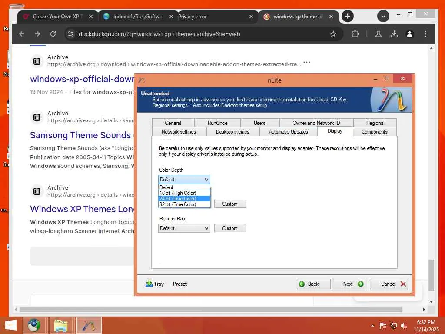
Task: Open Chrome Labs flask icon
Action: tap(379, 34)
